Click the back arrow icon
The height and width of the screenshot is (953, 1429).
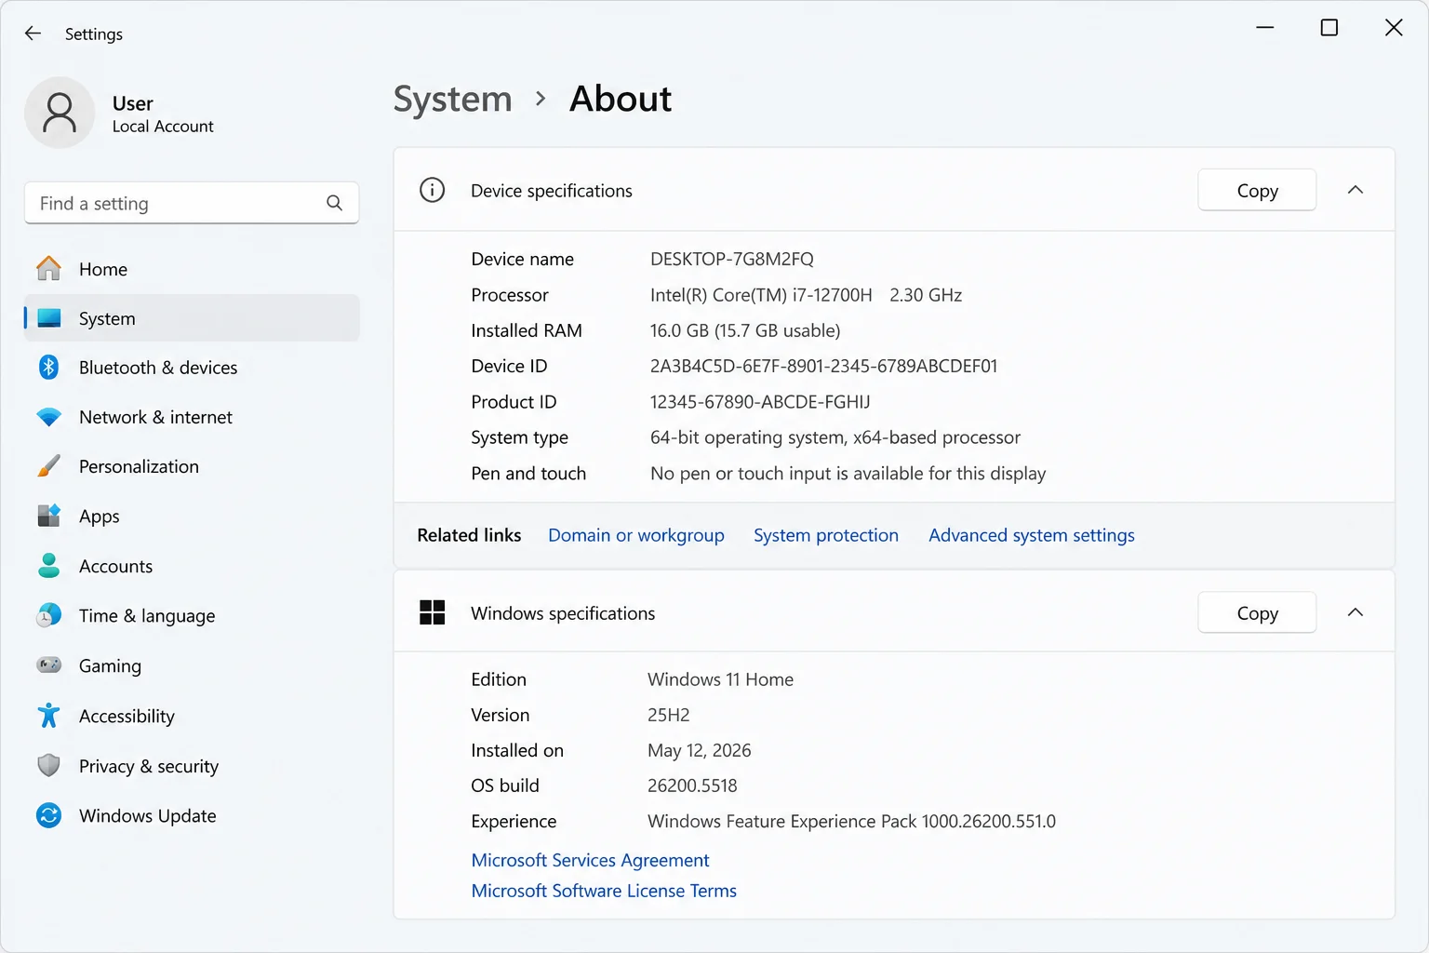coord(33,34)
